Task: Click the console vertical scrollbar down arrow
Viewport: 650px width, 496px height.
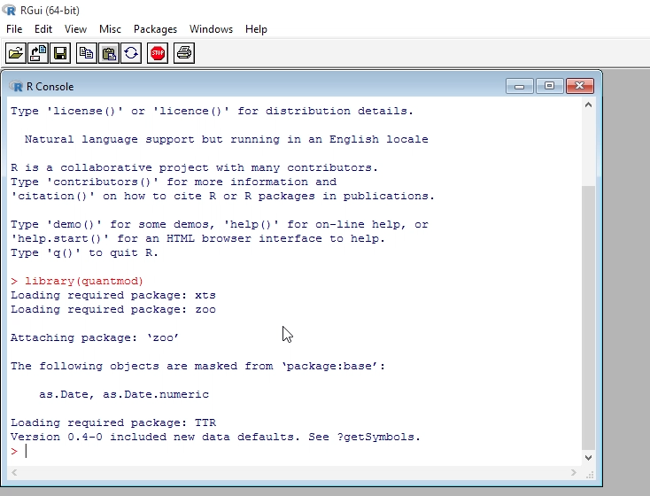Action: (x=588, y=457)
